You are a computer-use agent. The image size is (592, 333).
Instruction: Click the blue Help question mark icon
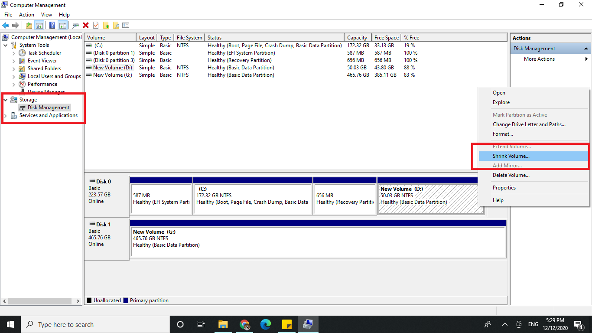(x=52, y=26)
